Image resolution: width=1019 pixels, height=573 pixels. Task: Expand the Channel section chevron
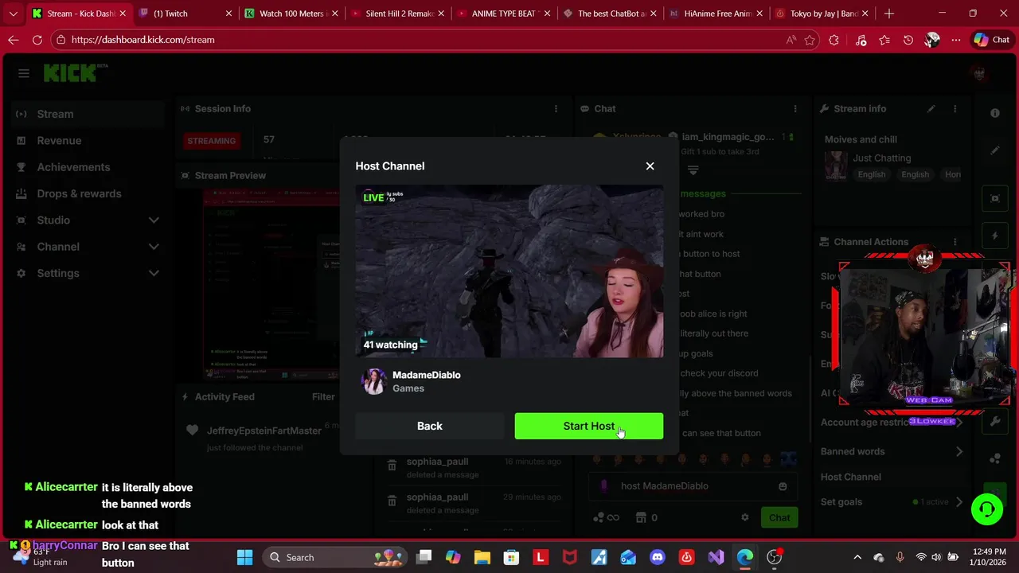[154, 247]
